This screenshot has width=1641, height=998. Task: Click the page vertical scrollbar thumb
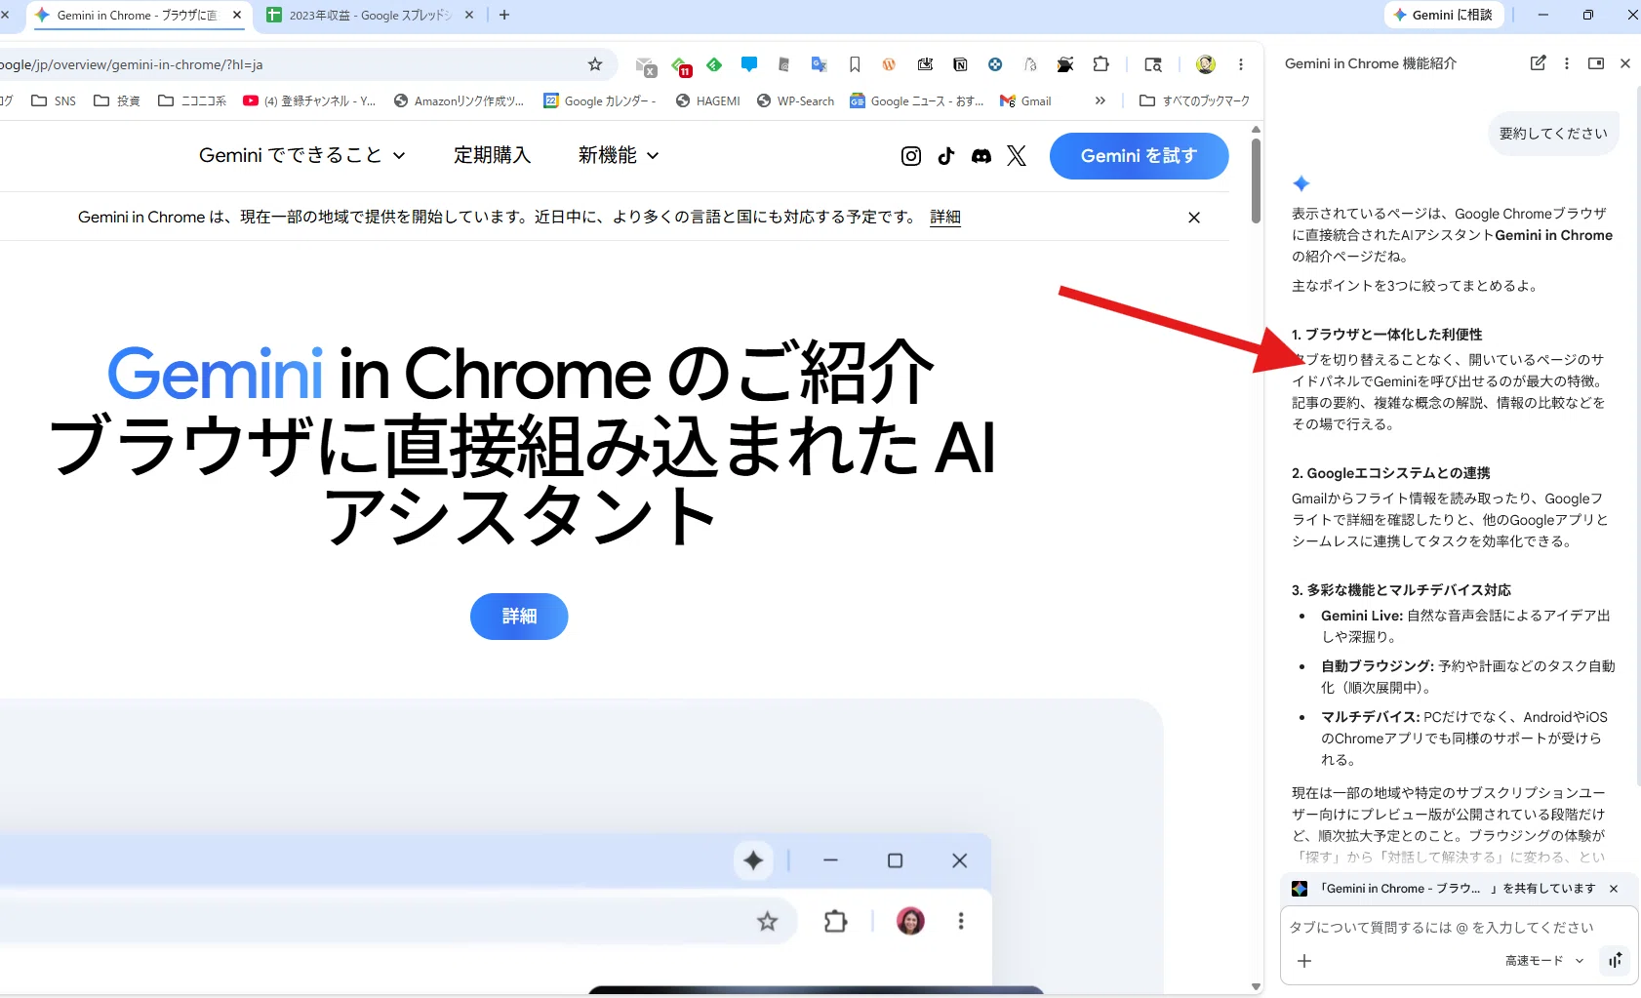pyautogui.click(x=1256, y=180)
